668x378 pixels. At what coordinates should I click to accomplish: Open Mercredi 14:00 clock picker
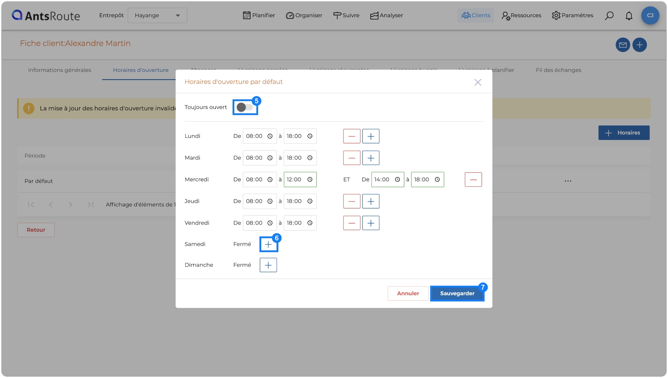pos(397,179)
